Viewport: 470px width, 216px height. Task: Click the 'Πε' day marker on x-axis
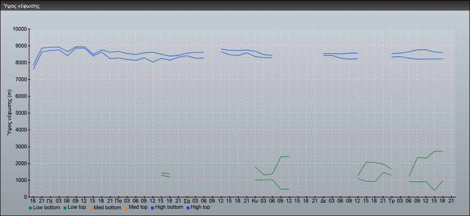[x=50, y=201]
